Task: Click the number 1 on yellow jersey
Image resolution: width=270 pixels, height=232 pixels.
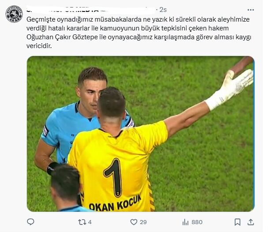Action: (114, 178)
